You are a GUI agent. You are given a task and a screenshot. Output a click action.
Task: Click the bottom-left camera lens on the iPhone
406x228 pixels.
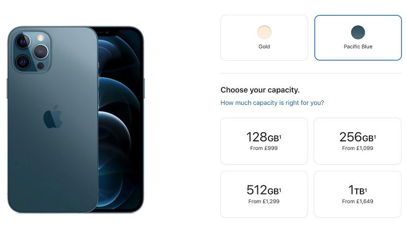coord(22,62)
